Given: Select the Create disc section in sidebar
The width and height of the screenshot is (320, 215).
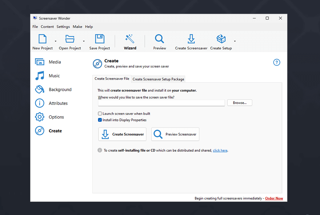Looking at the screenshot, I should coord(48,131).
